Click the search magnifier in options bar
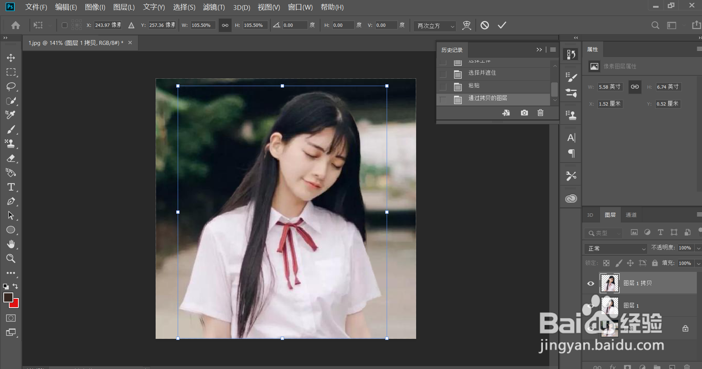 [x=655, y=25]
